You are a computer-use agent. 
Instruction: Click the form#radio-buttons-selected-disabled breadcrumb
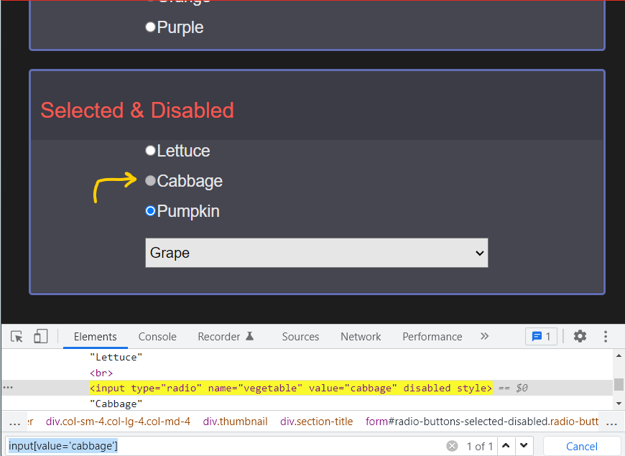[x=482, y=422]
